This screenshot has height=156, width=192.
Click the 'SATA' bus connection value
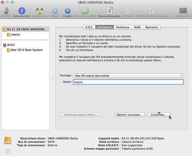point(51,142)
